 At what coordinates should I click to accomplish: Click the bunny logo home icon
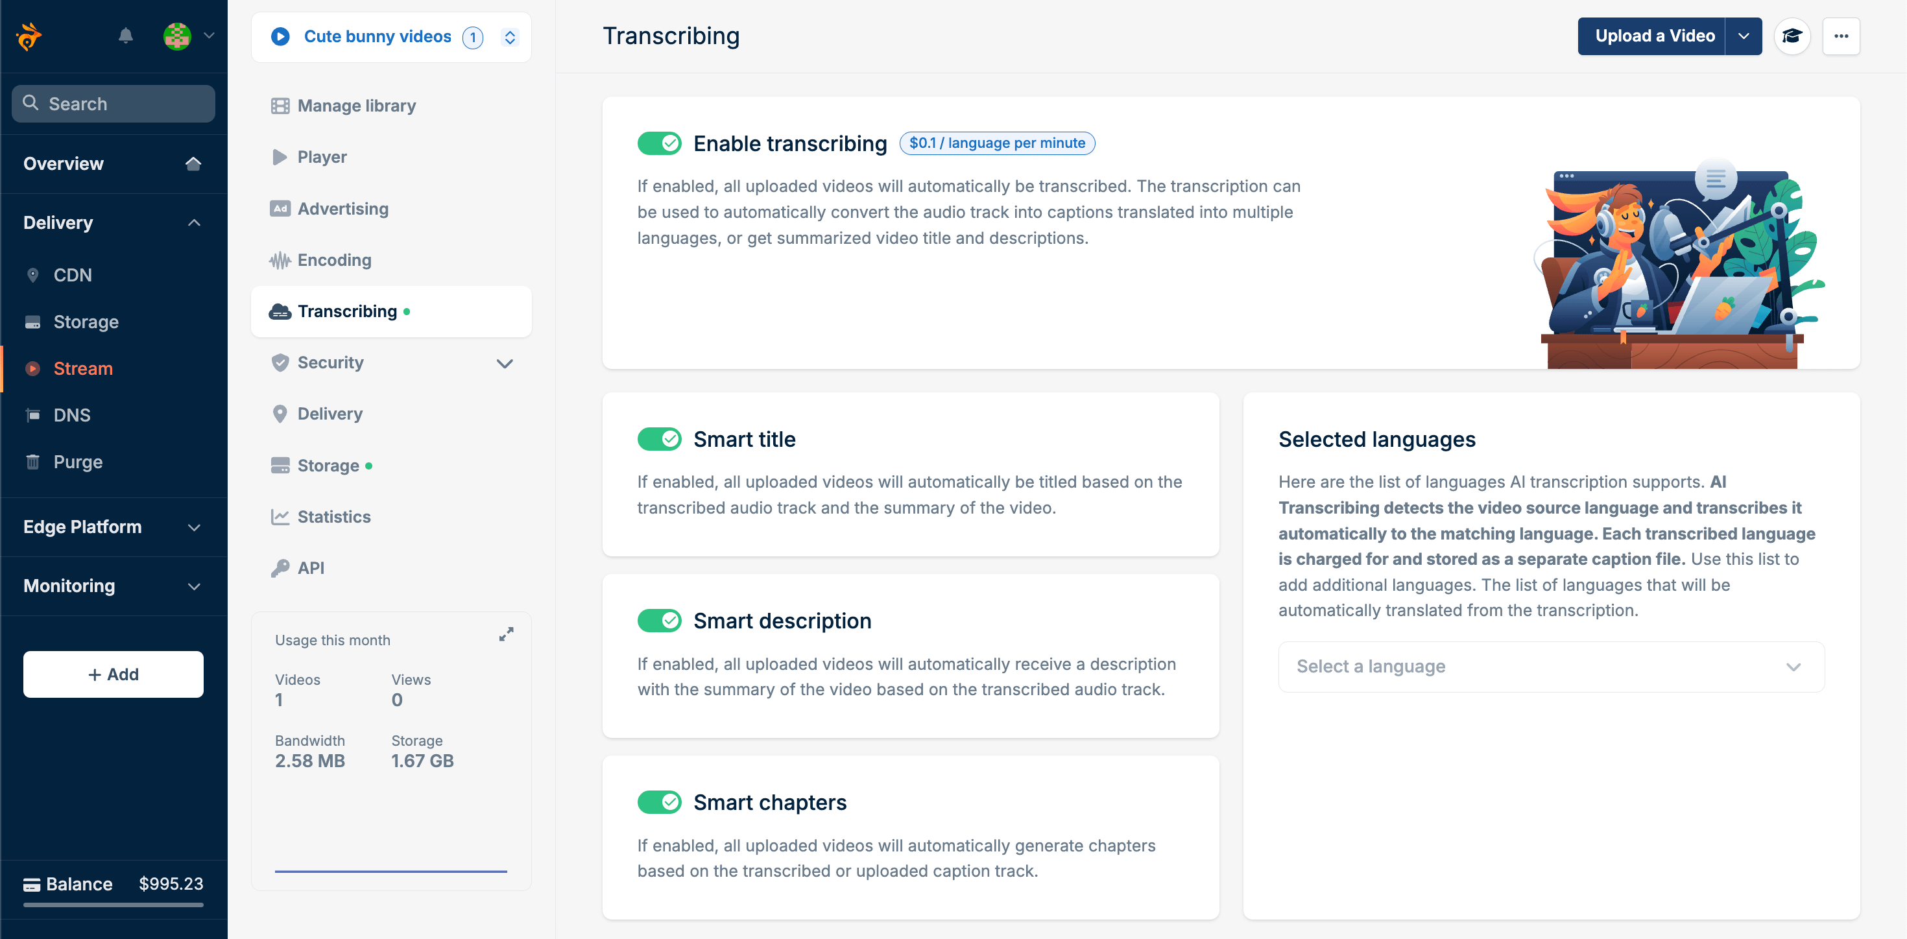point(29,36)
